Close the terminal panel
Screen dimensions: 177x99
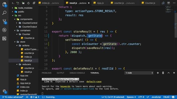point(174,73)
